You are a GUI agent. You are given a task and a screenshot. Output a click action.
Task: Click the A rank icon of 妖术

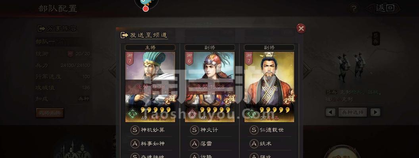(x=254, y=144)
